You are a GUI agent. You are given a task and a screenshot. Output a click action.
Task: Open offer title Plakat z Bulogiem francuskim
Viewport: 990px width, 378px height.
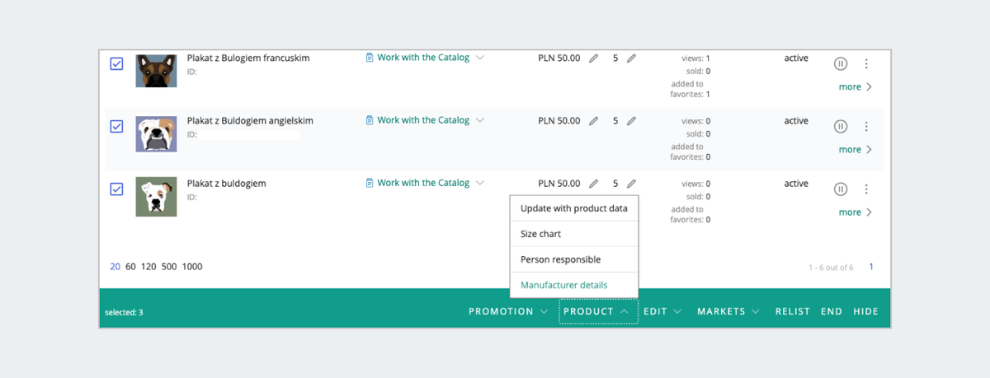coord(248,58)
